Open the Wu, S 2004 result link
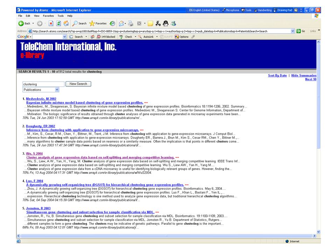Image resolution: width=336 pixels, height=252 pixels. tap(34, 154)
